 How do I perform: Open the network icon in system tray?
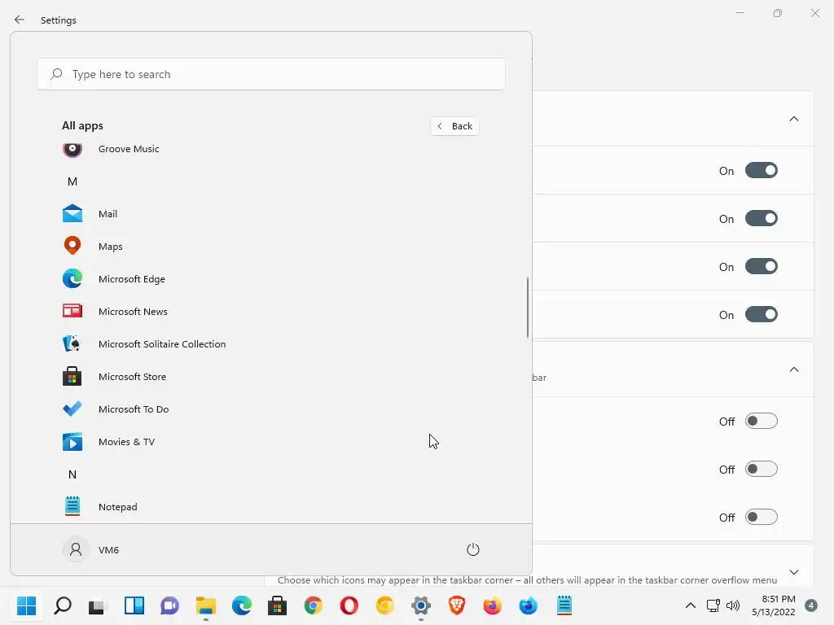point(713,605)
